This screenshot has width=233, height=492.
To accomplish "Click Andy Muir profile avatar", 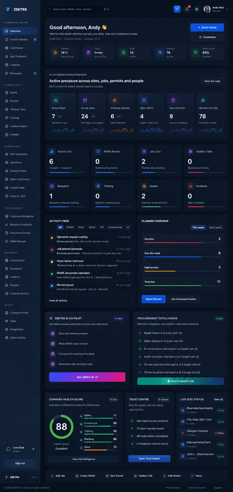I will pos(207,9).
